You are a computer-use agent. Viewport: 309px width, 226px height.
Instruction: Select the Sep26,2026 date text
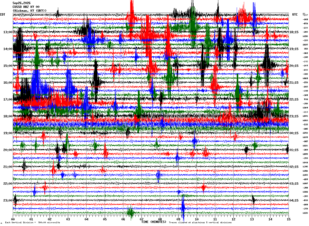click(21, 3)
